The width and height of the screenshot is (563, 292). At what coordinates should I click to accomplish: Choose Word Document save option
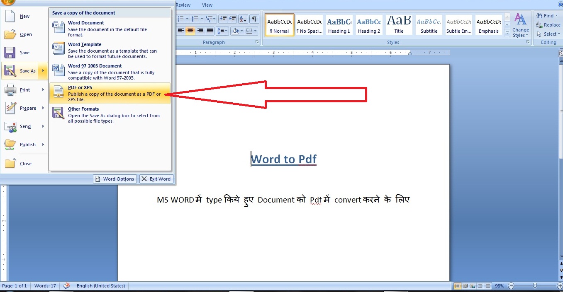[x=110, y=29]
